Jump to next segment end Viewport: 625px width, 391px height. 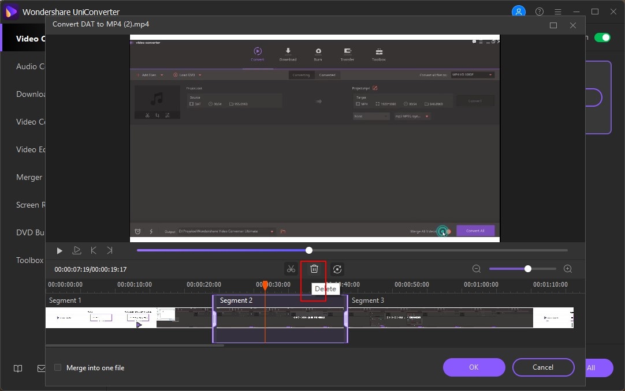tap(110, 251)
